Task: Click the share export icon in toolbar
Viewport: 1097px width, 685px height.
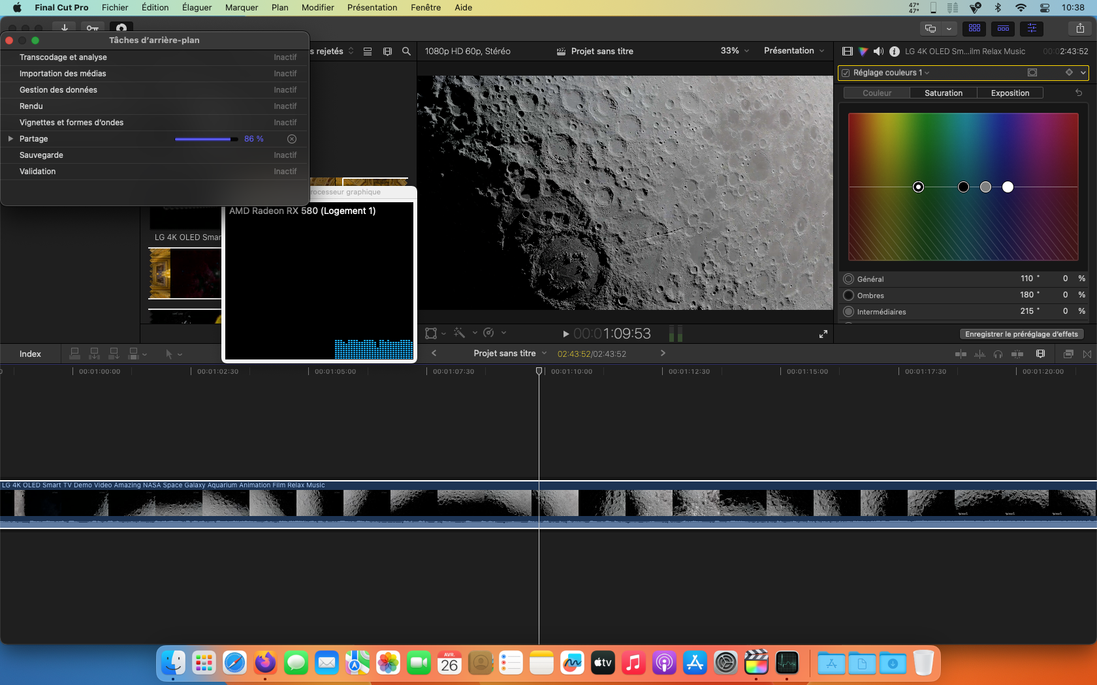Action: pos(1080,28)
